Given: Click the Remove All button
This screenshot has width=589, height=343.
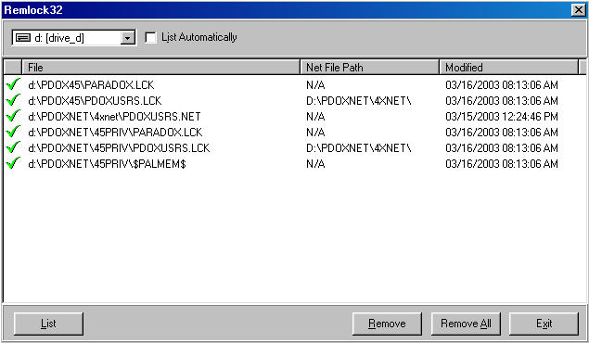Looking at the screenshot, I should (x=466, y=324).
